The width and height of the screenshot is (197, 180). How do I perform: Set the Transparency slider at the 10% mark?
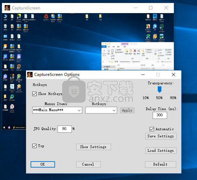coord(146,89)
